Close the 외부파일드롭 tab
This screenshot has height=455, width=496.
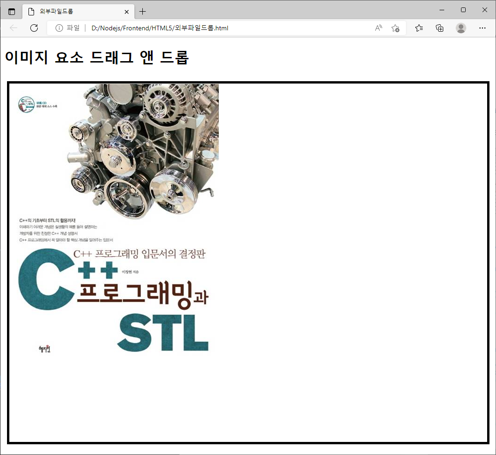pos(126,12)
